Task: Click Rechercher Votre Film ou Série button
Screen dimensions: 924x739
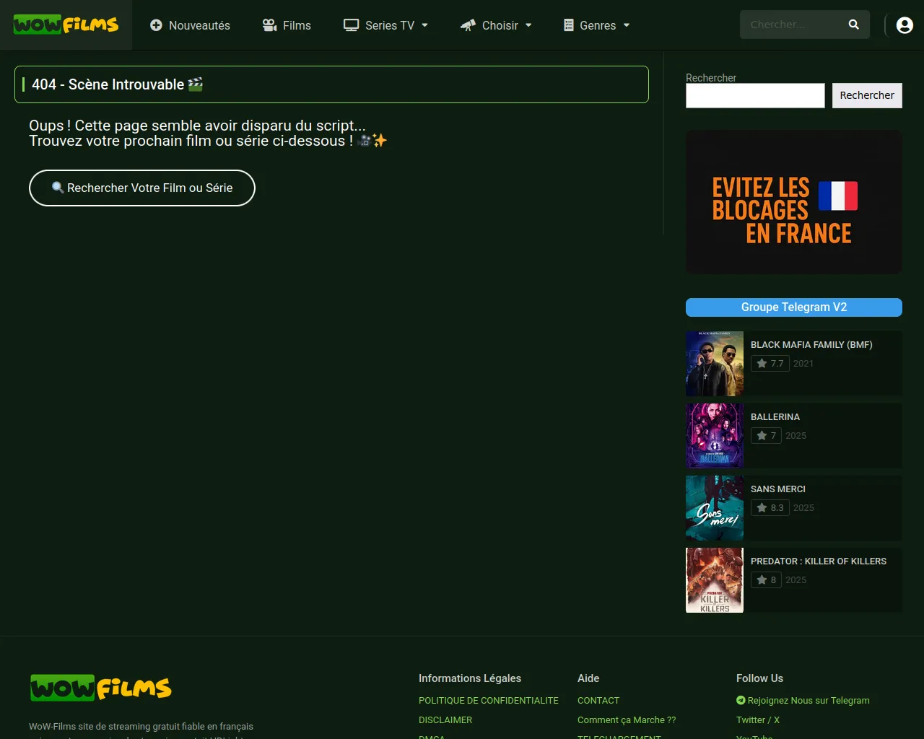Action: [x=142, y=188]
